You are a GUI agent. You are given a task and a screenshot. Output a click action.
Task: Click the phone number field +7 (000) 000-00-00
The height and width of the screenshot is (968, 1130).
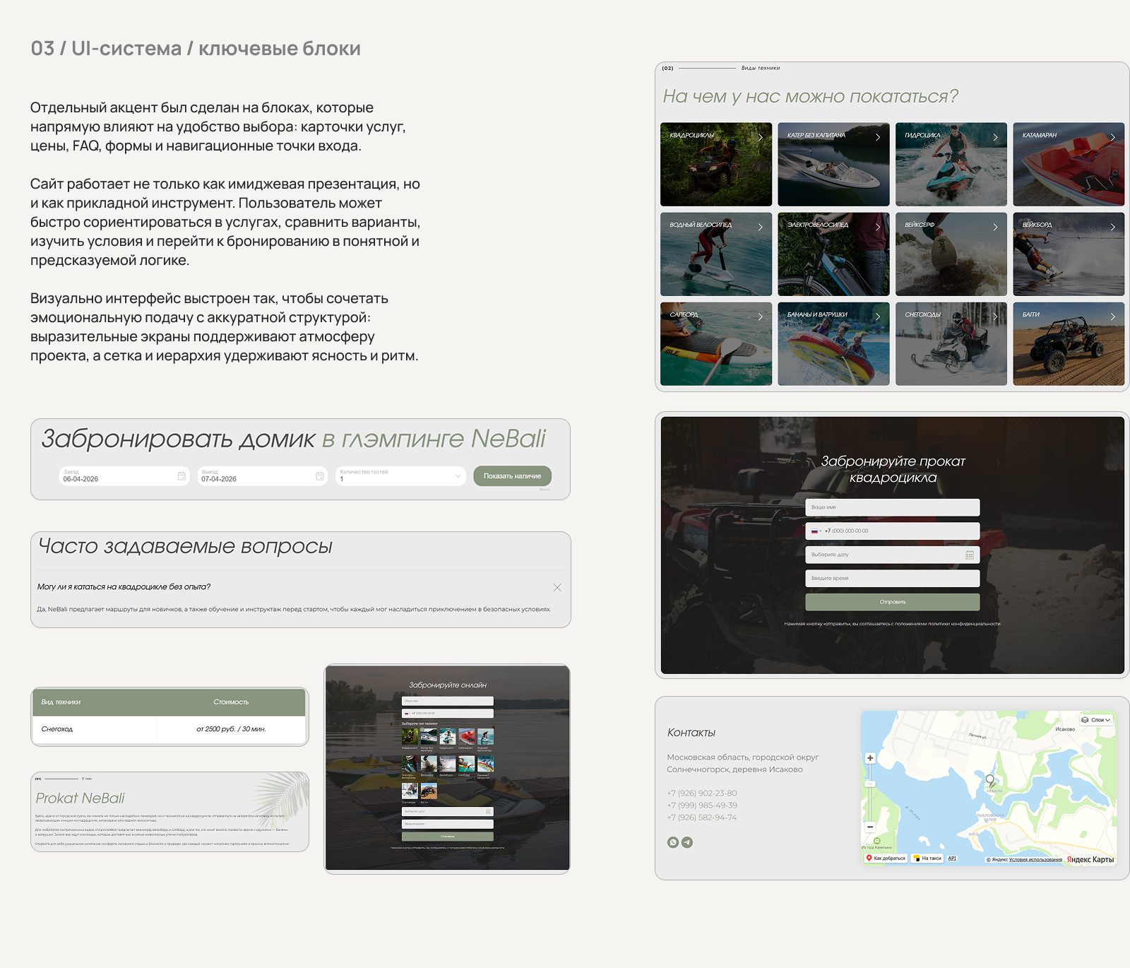pos(893,531)
